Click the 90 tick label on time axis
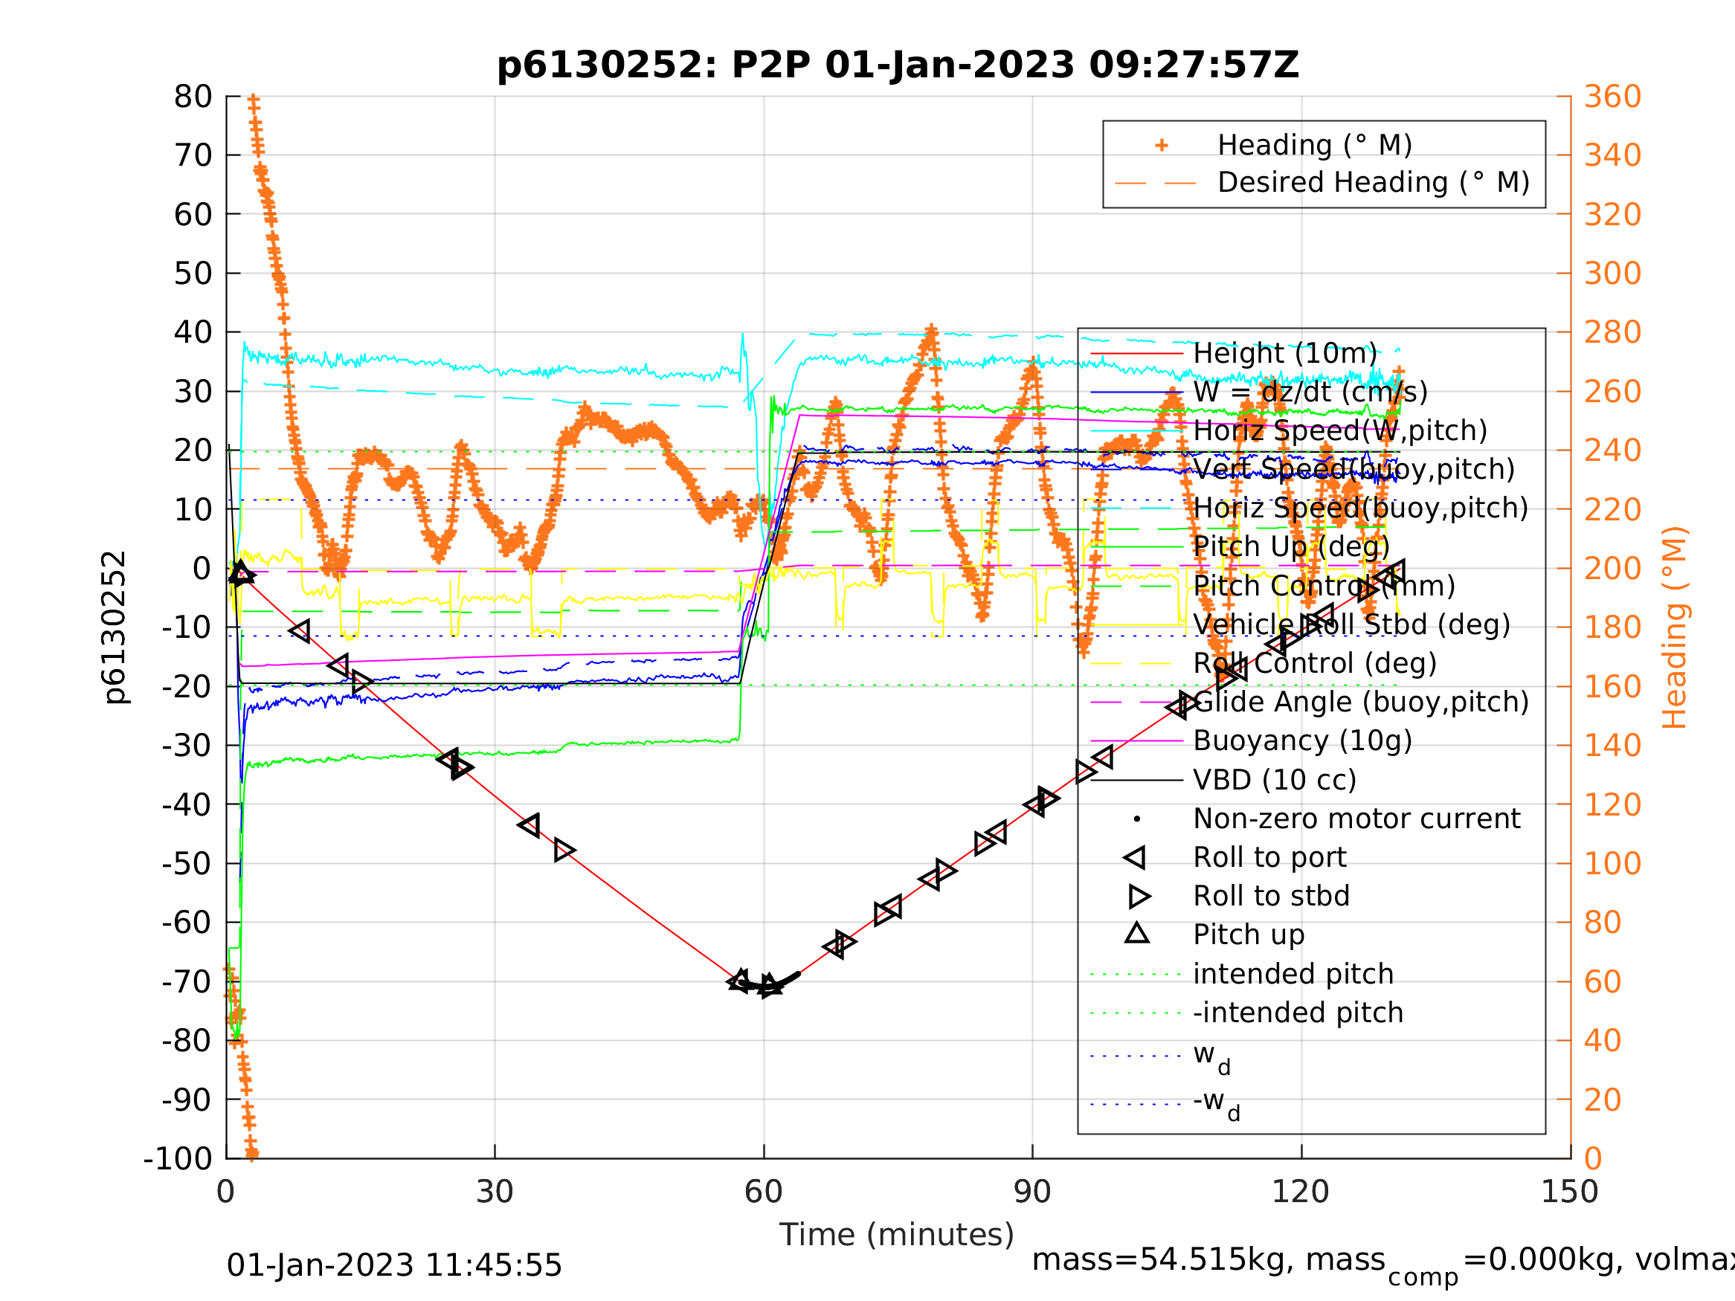Screen dimensions: 1735x1301 click(1032, 1192)
